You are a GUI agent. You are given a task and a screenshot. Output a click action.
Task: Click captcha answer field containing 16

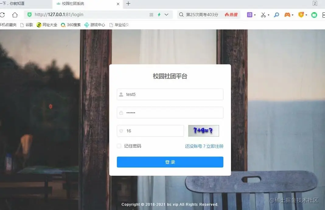(x=150, y=131)
